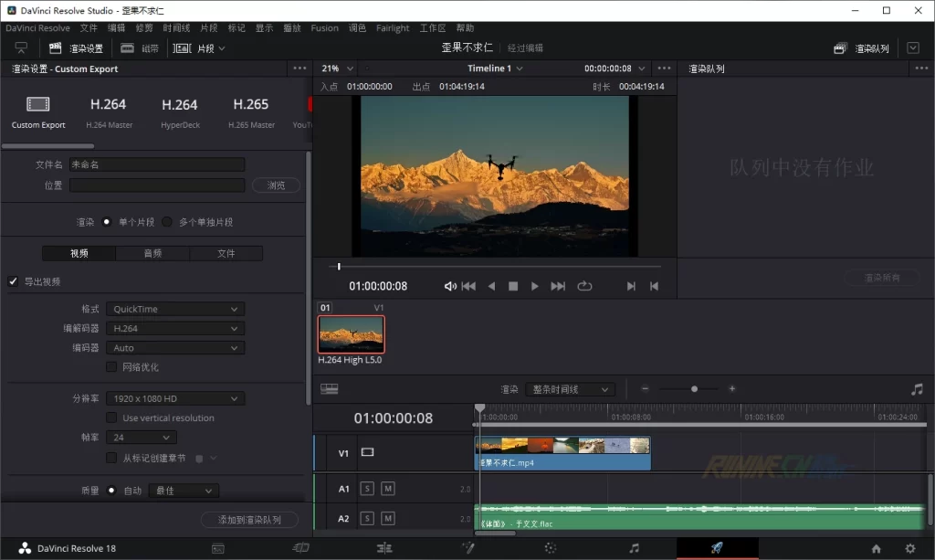Switch to the Fairlight music note page
This screenshot has height=560, width=935.
634,548
